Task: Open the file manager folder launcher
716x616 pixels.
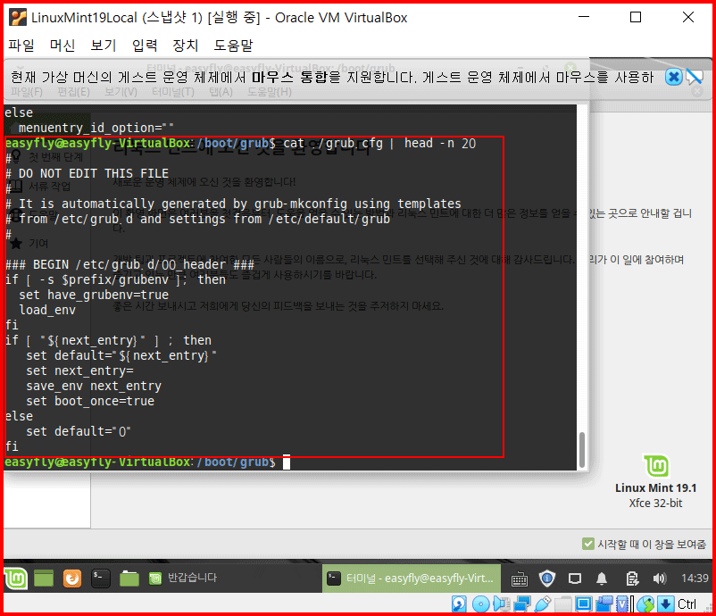Action: (x=129, y=579)
